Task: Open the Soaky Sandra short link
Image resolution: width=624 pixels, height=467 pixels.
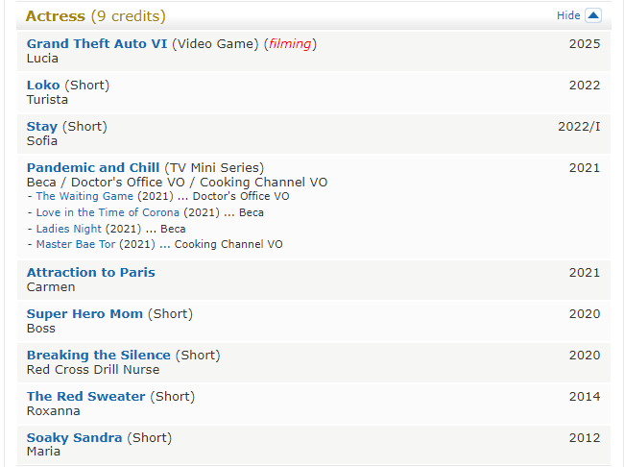Action: [x=75, y=437]
